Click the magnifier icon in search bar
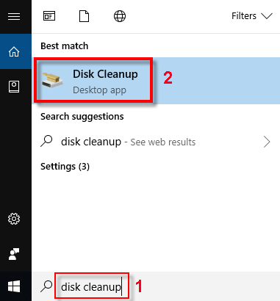 click(46, 286)
